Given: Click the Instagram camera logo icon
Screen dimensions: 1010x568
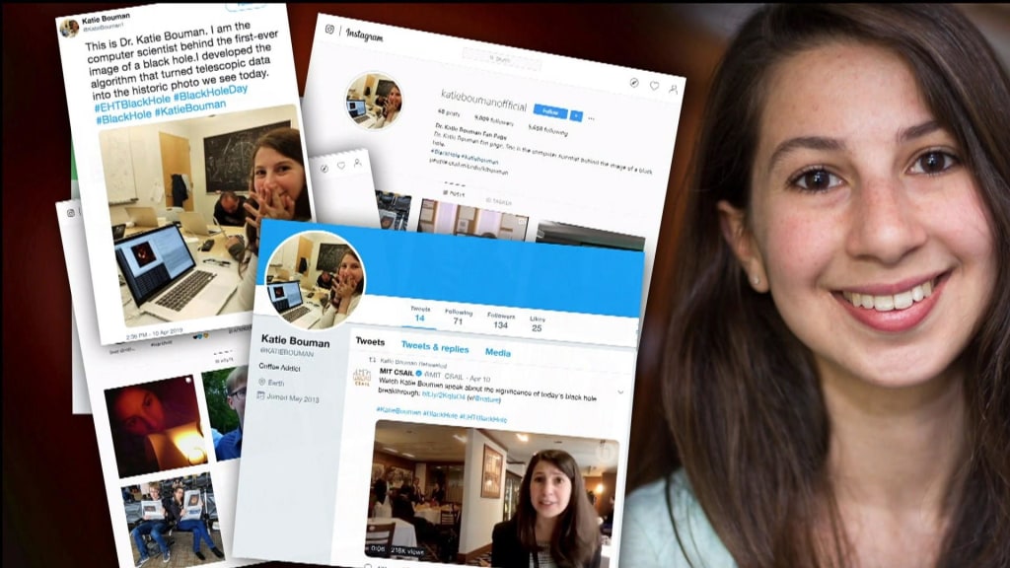Looking at the screenshot, I should 329,29.
